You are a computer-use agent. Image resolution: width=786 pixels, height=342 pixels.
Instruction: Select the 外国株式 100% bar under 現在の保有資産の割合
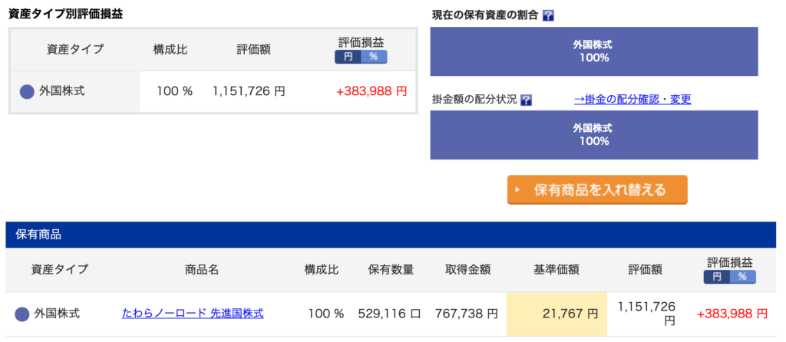pos(594,51)
